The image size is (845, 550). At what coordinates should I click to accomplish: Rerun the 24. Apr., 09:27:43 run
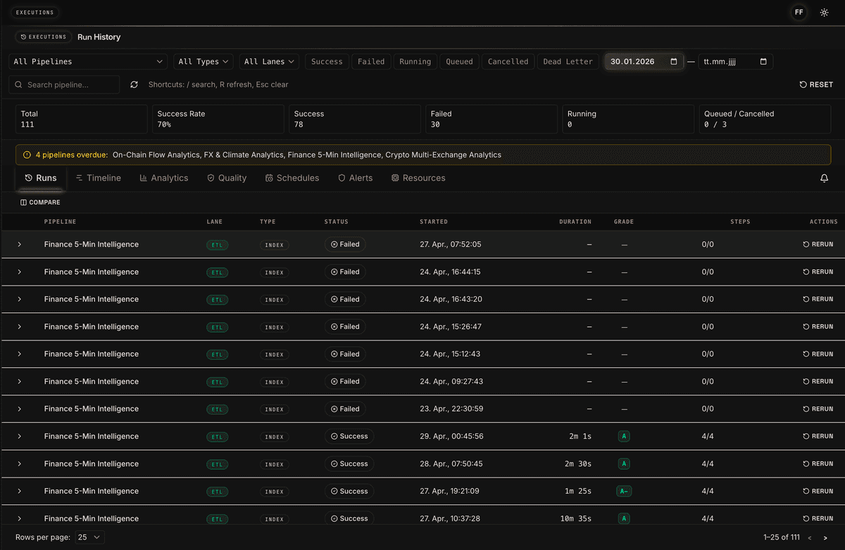click(x=818, y=382)
